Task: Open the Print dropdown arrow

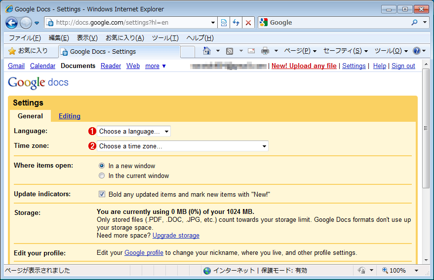Action: (x=276, y=51)
